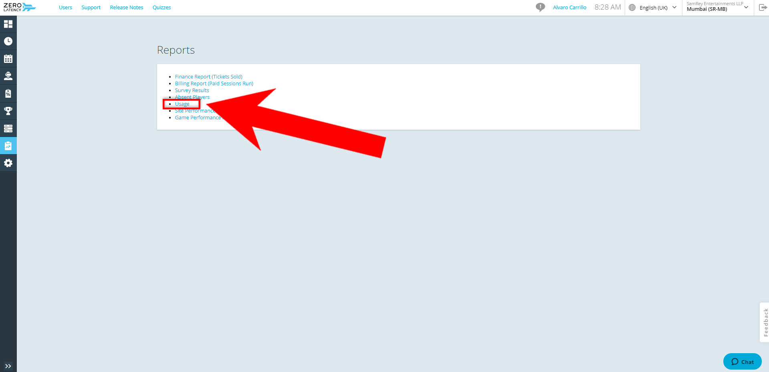Open the highlighted reports clipboard icon

(x=8, y=146)
